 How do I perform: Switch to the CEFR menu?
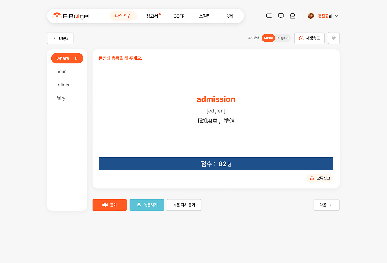[179, 16]
